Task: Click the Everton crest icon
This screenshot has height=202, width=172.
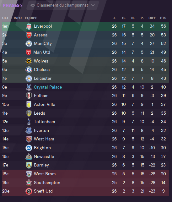Action: click(x=29, y=130)
